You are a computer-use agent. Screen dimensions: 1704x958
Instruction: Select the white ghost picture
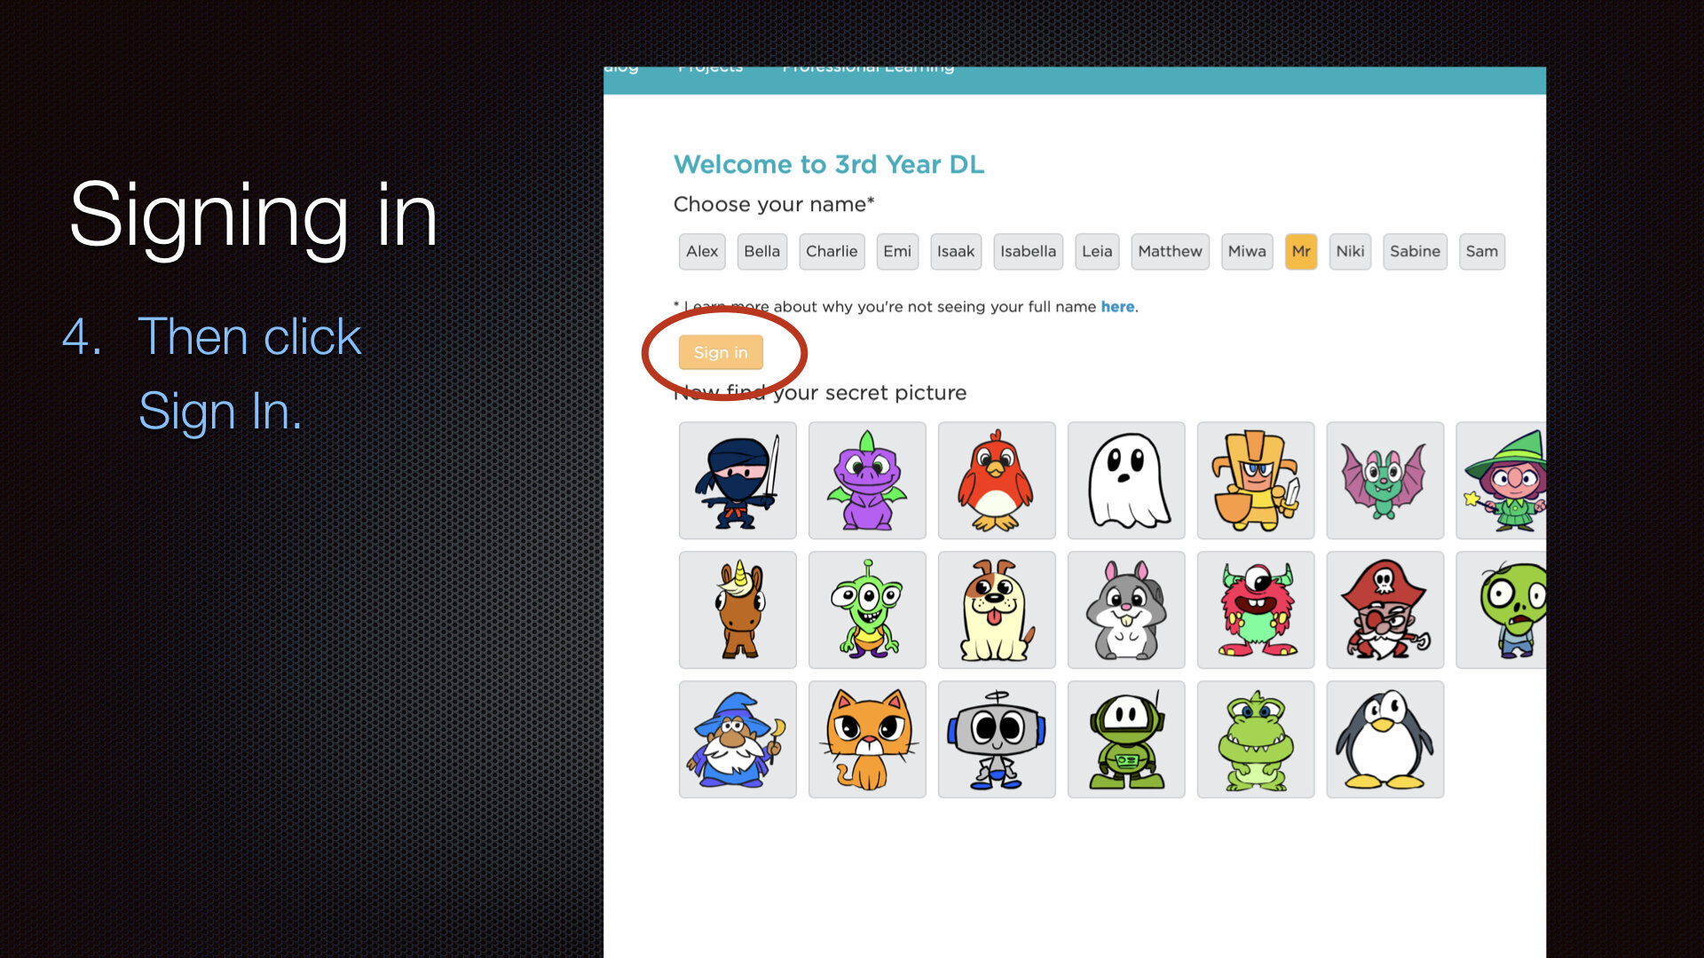pos(1126,481)
